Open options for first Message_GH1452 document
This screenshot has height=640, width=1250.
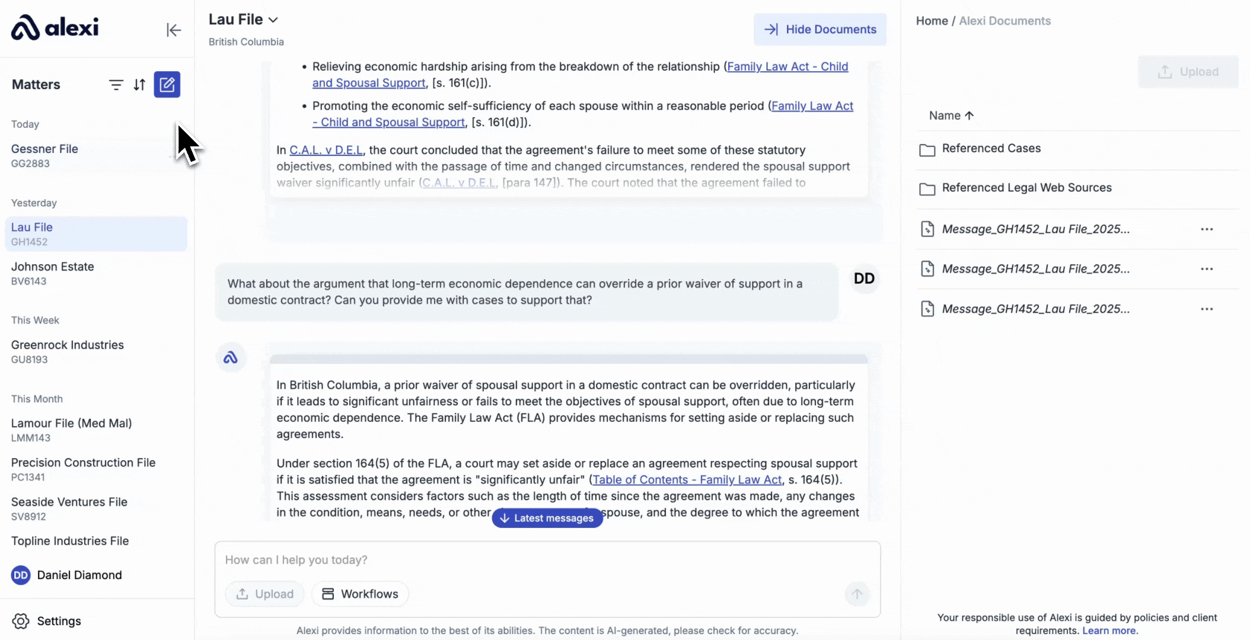(x=1206, y=229)
